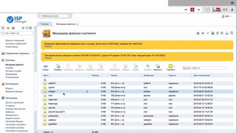
Task: Click the Архив archive icon
Action: coord(136,66)
